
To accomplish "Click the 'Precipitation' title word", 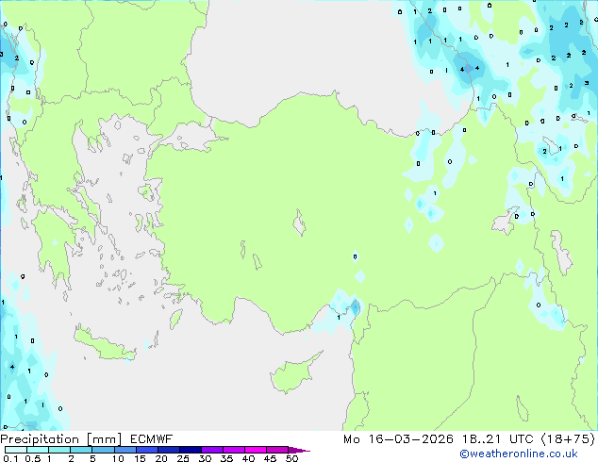I will tap(40, 439).
